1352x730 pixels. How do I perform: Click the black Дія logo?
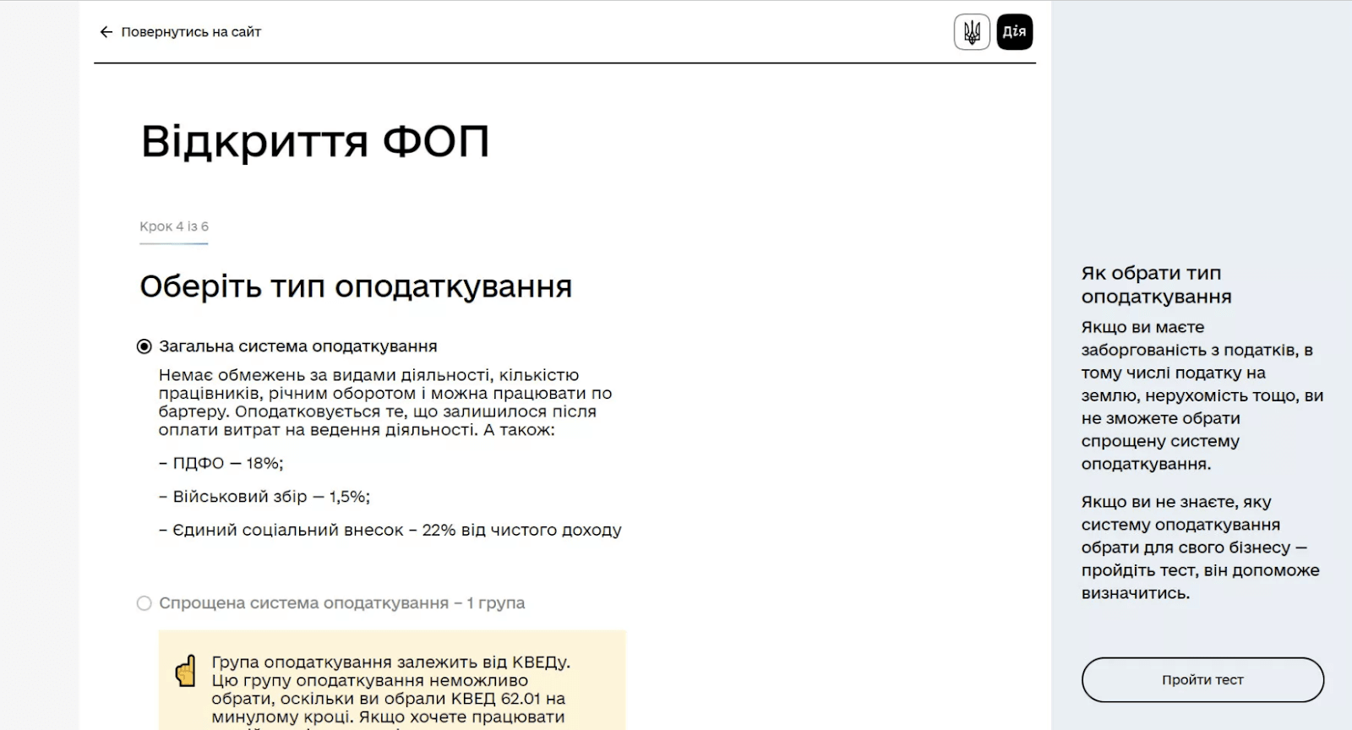pos(1014,32)
